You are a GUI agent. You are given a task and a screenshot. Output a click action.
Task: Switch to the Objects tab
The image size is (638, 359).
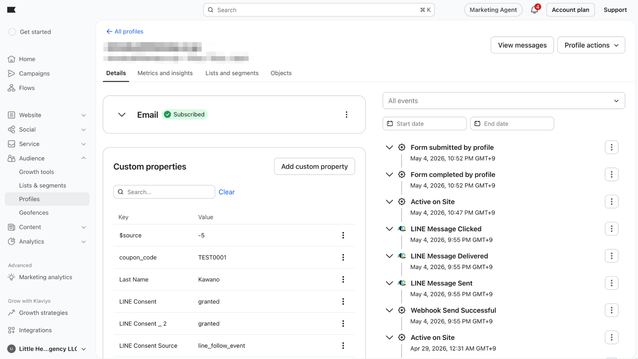point(281,73)
